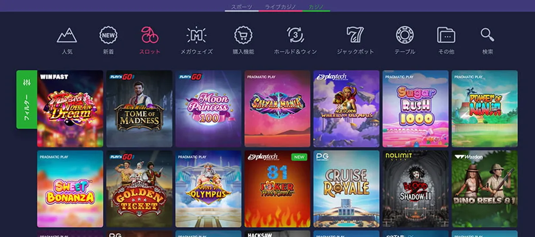Open the ホールド＆ウィン category icon
535x237 pixels.
pos(295,35)
